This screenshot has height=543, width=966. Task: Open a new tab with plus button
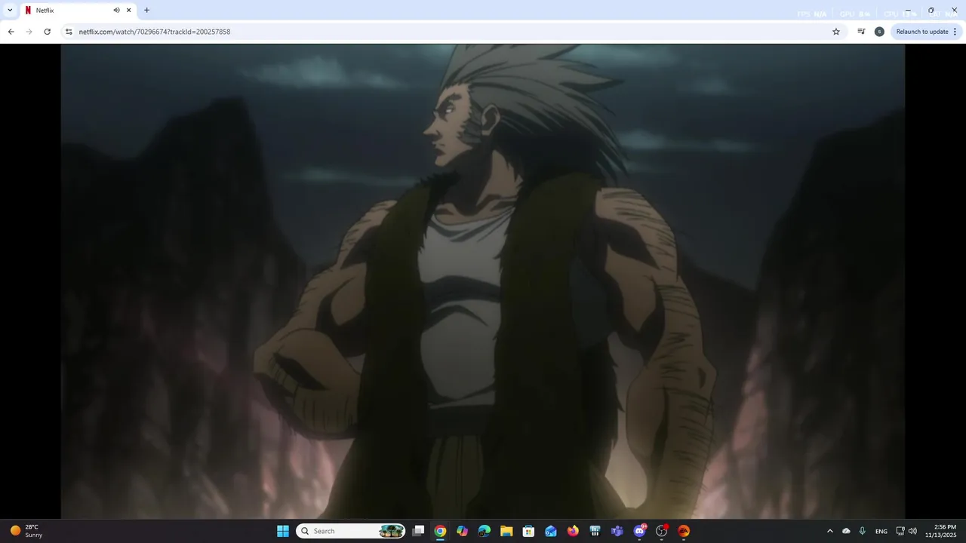coord(146,11)
